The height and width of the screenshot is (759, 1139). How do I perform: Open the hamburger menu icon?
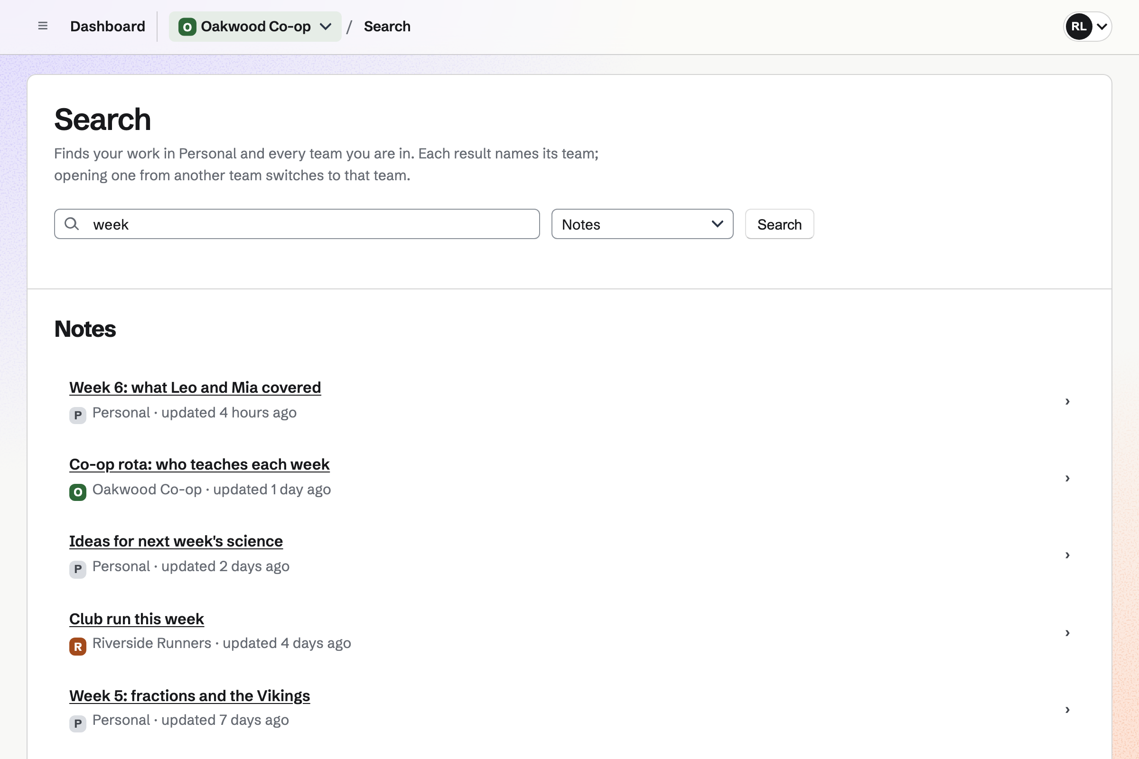click(x=43, y=26)
